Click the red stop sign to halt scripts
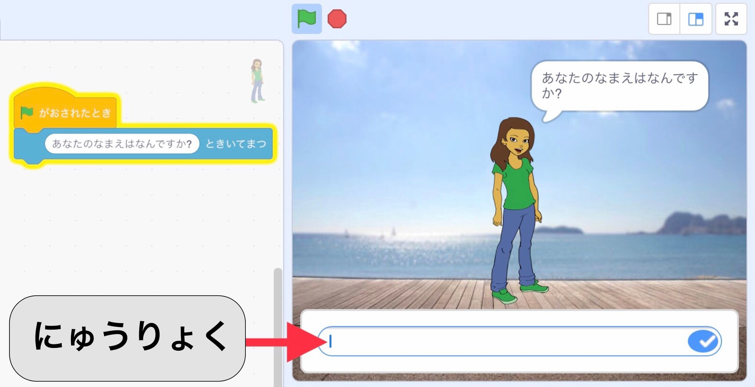Screen dimensions: 755x387 point(337,18)
